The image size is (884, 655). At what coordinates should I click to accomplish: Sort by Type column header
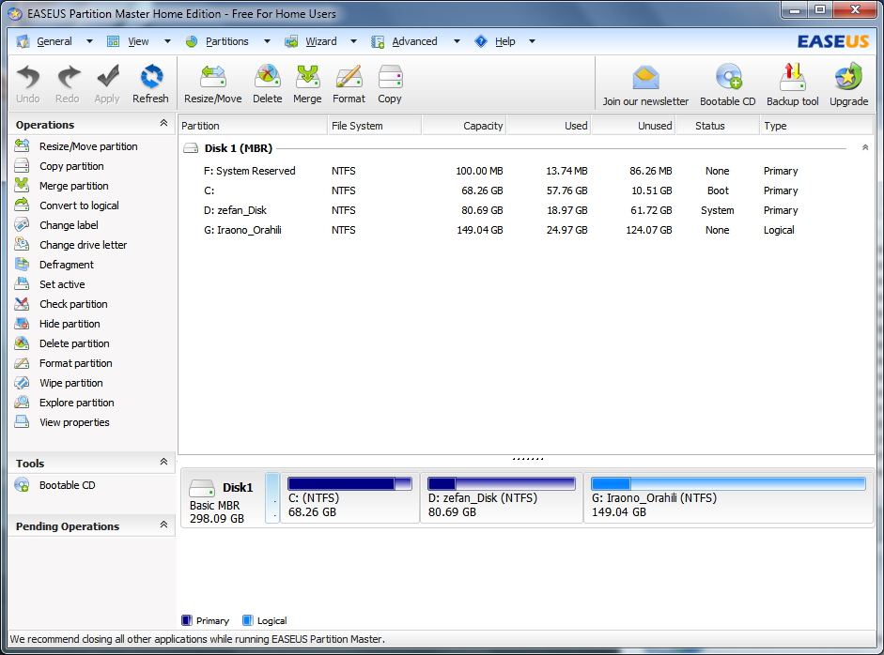[x=816, y=126]
